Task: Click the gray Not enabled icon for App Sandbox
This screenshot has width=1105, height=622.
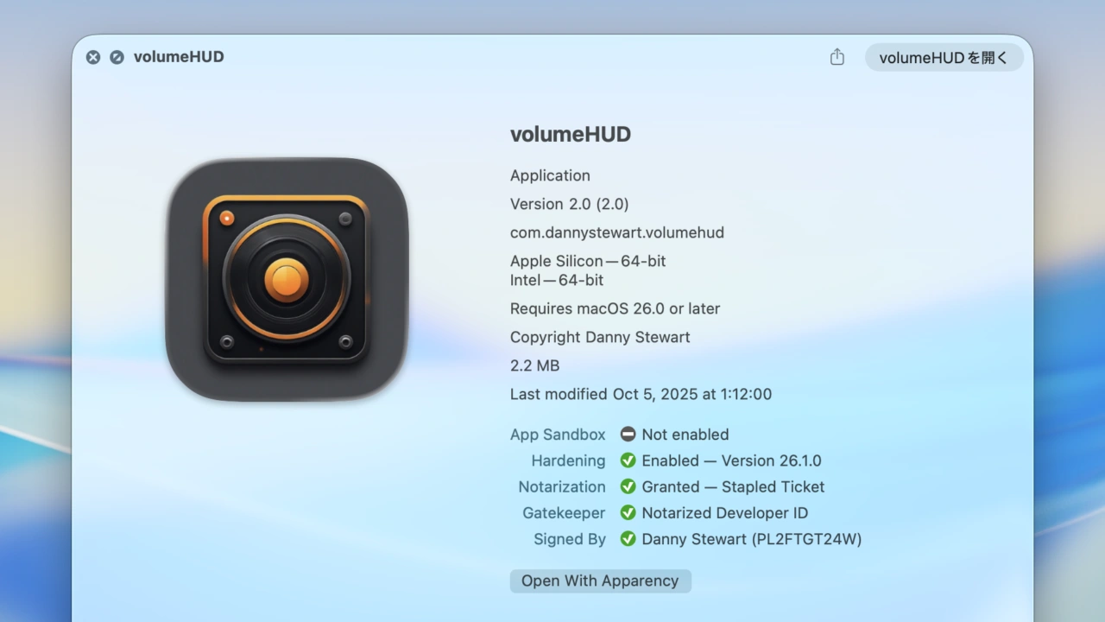Action: (x=628, y=435)
